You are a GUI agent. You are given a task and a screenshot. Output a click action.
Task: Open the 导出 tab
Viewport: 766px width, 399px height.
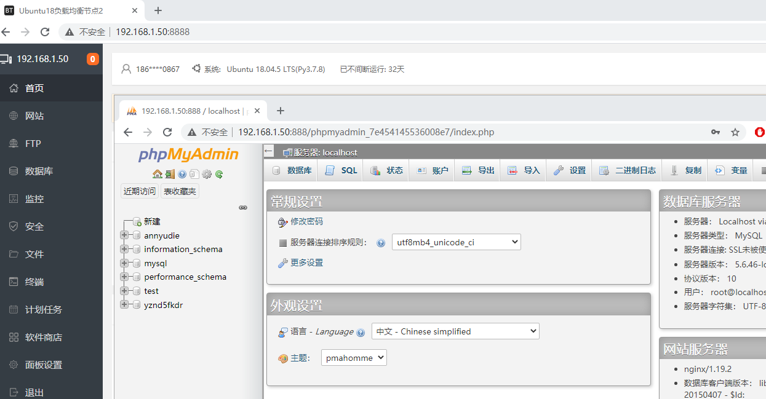478,170
